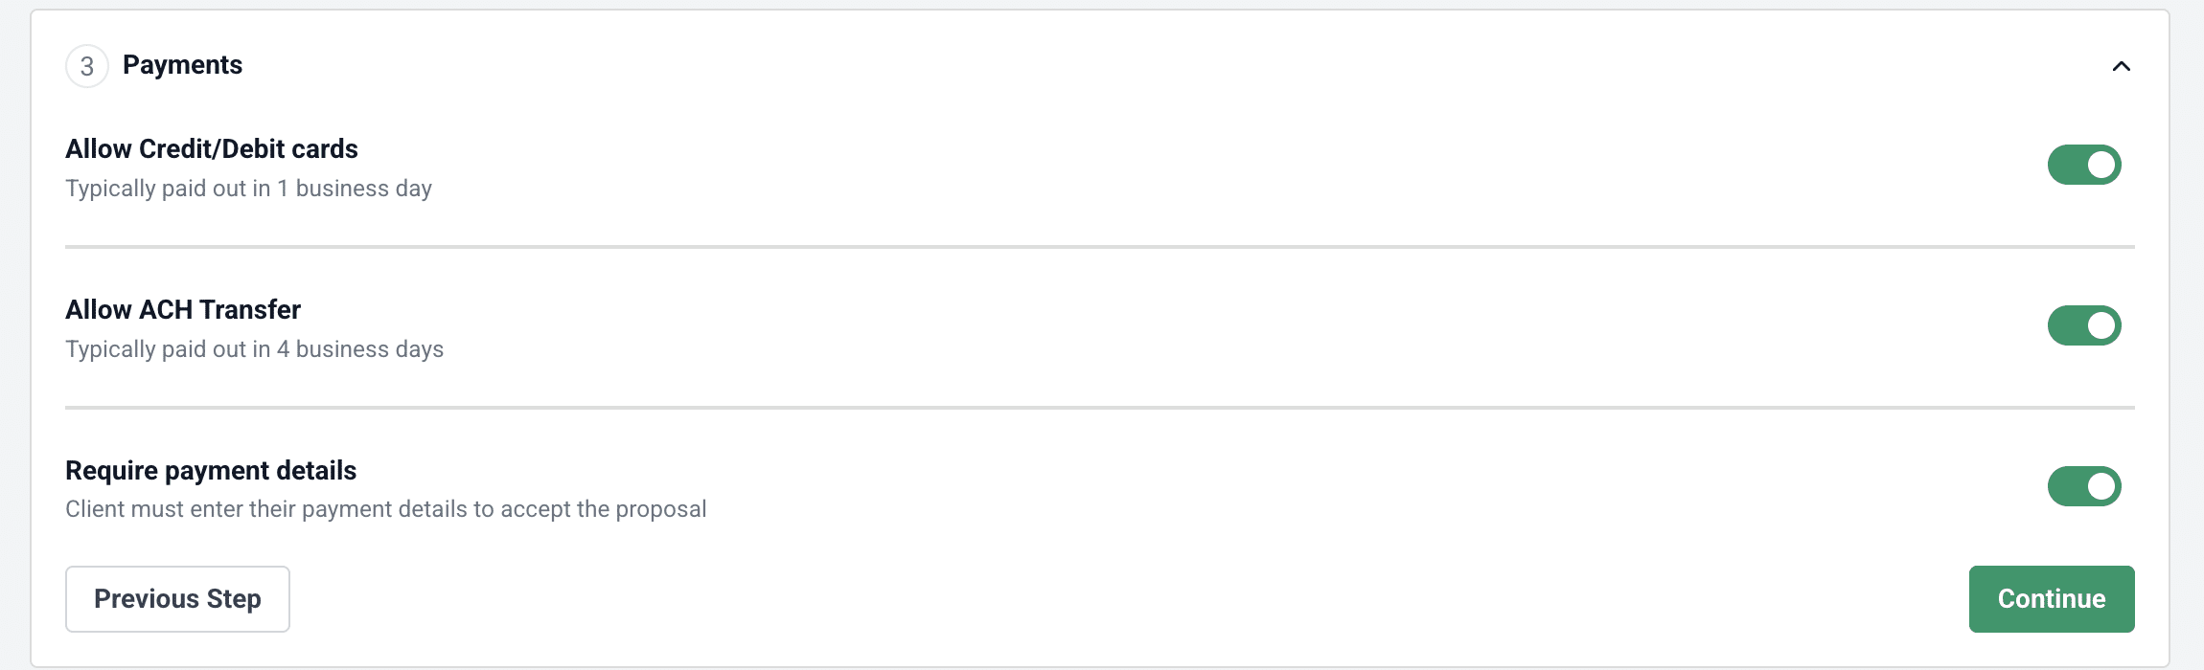This screenshot has width=2204, height=670.
Task: Click the white knob on Require payment details toggle
Action: [2101, 486]
